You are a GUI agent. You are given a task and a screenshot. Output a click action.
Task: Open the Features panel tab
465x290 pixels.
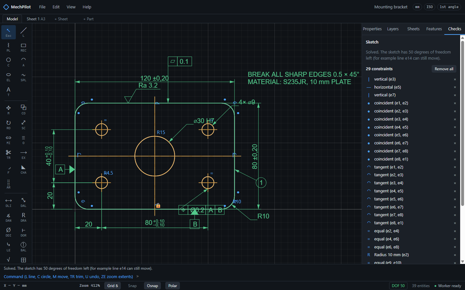pos(434,29)
